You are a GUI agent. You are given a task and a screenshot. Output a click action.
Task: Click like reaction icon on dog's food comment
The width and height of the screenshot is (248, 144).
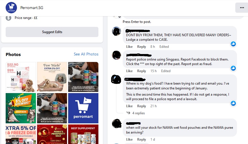pyautogui.click(x=233, y=103)
